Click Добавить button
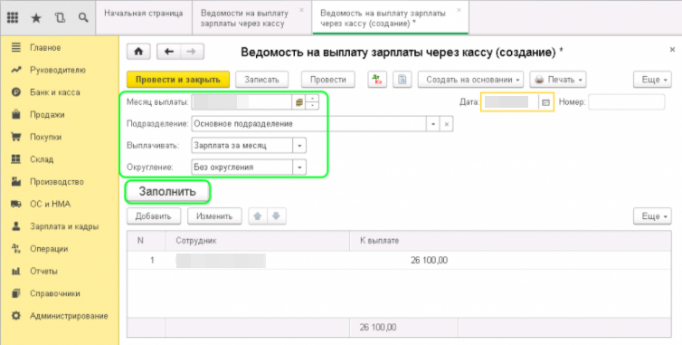 tap(154, 216)
